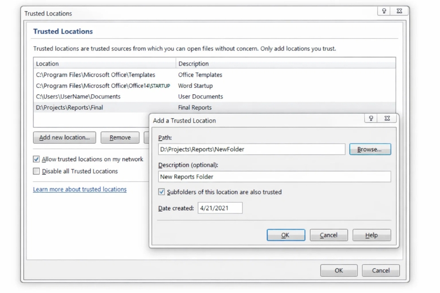
Task: Click into the Path text field
Action: [251, 149]
